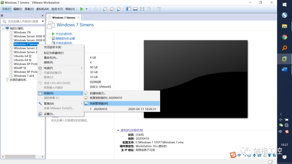This screenshot has width=292, height=164.
Task: Click the VMware Workstation taskbar icon
Action: pyautogui.click(x=284, y=59)
